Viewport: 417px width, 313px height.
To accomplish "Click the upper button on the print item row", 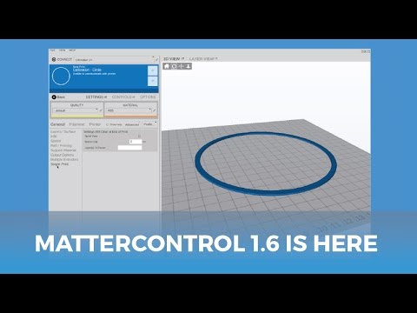I will [153, 70].
